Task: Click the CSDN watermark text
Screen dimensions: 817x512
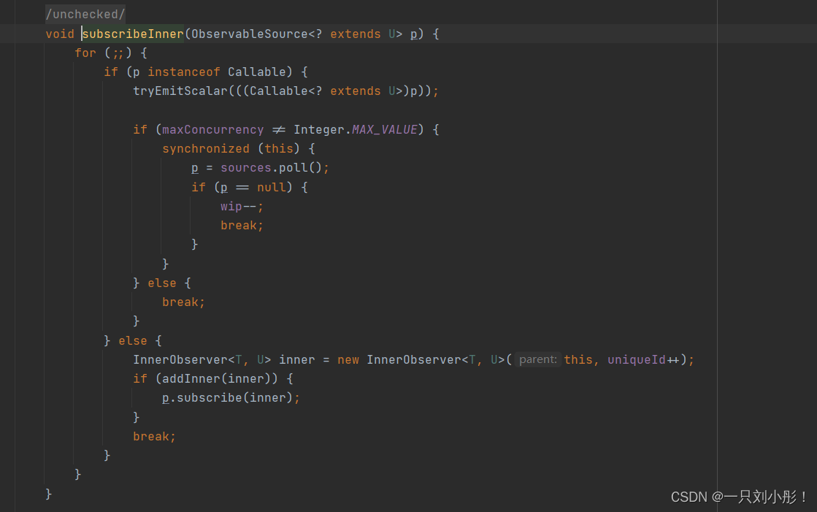Action: point(740,497)
